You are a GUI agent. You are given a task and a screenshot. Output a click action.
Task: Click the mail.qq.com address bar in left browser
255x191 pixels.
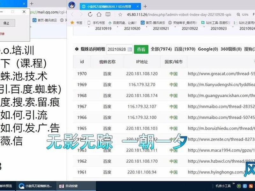coord(48,12)
